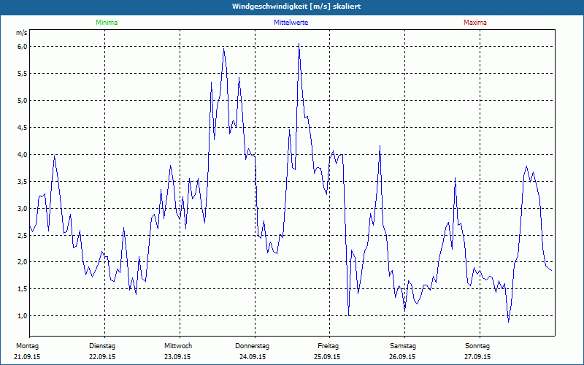The height and width of the screenshot is (365, 584).
Task: Click the 4,5 y-axis value
Action: (23, 127)
